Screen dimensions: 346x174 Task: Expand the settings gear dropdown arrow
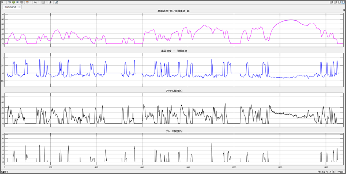5,2
